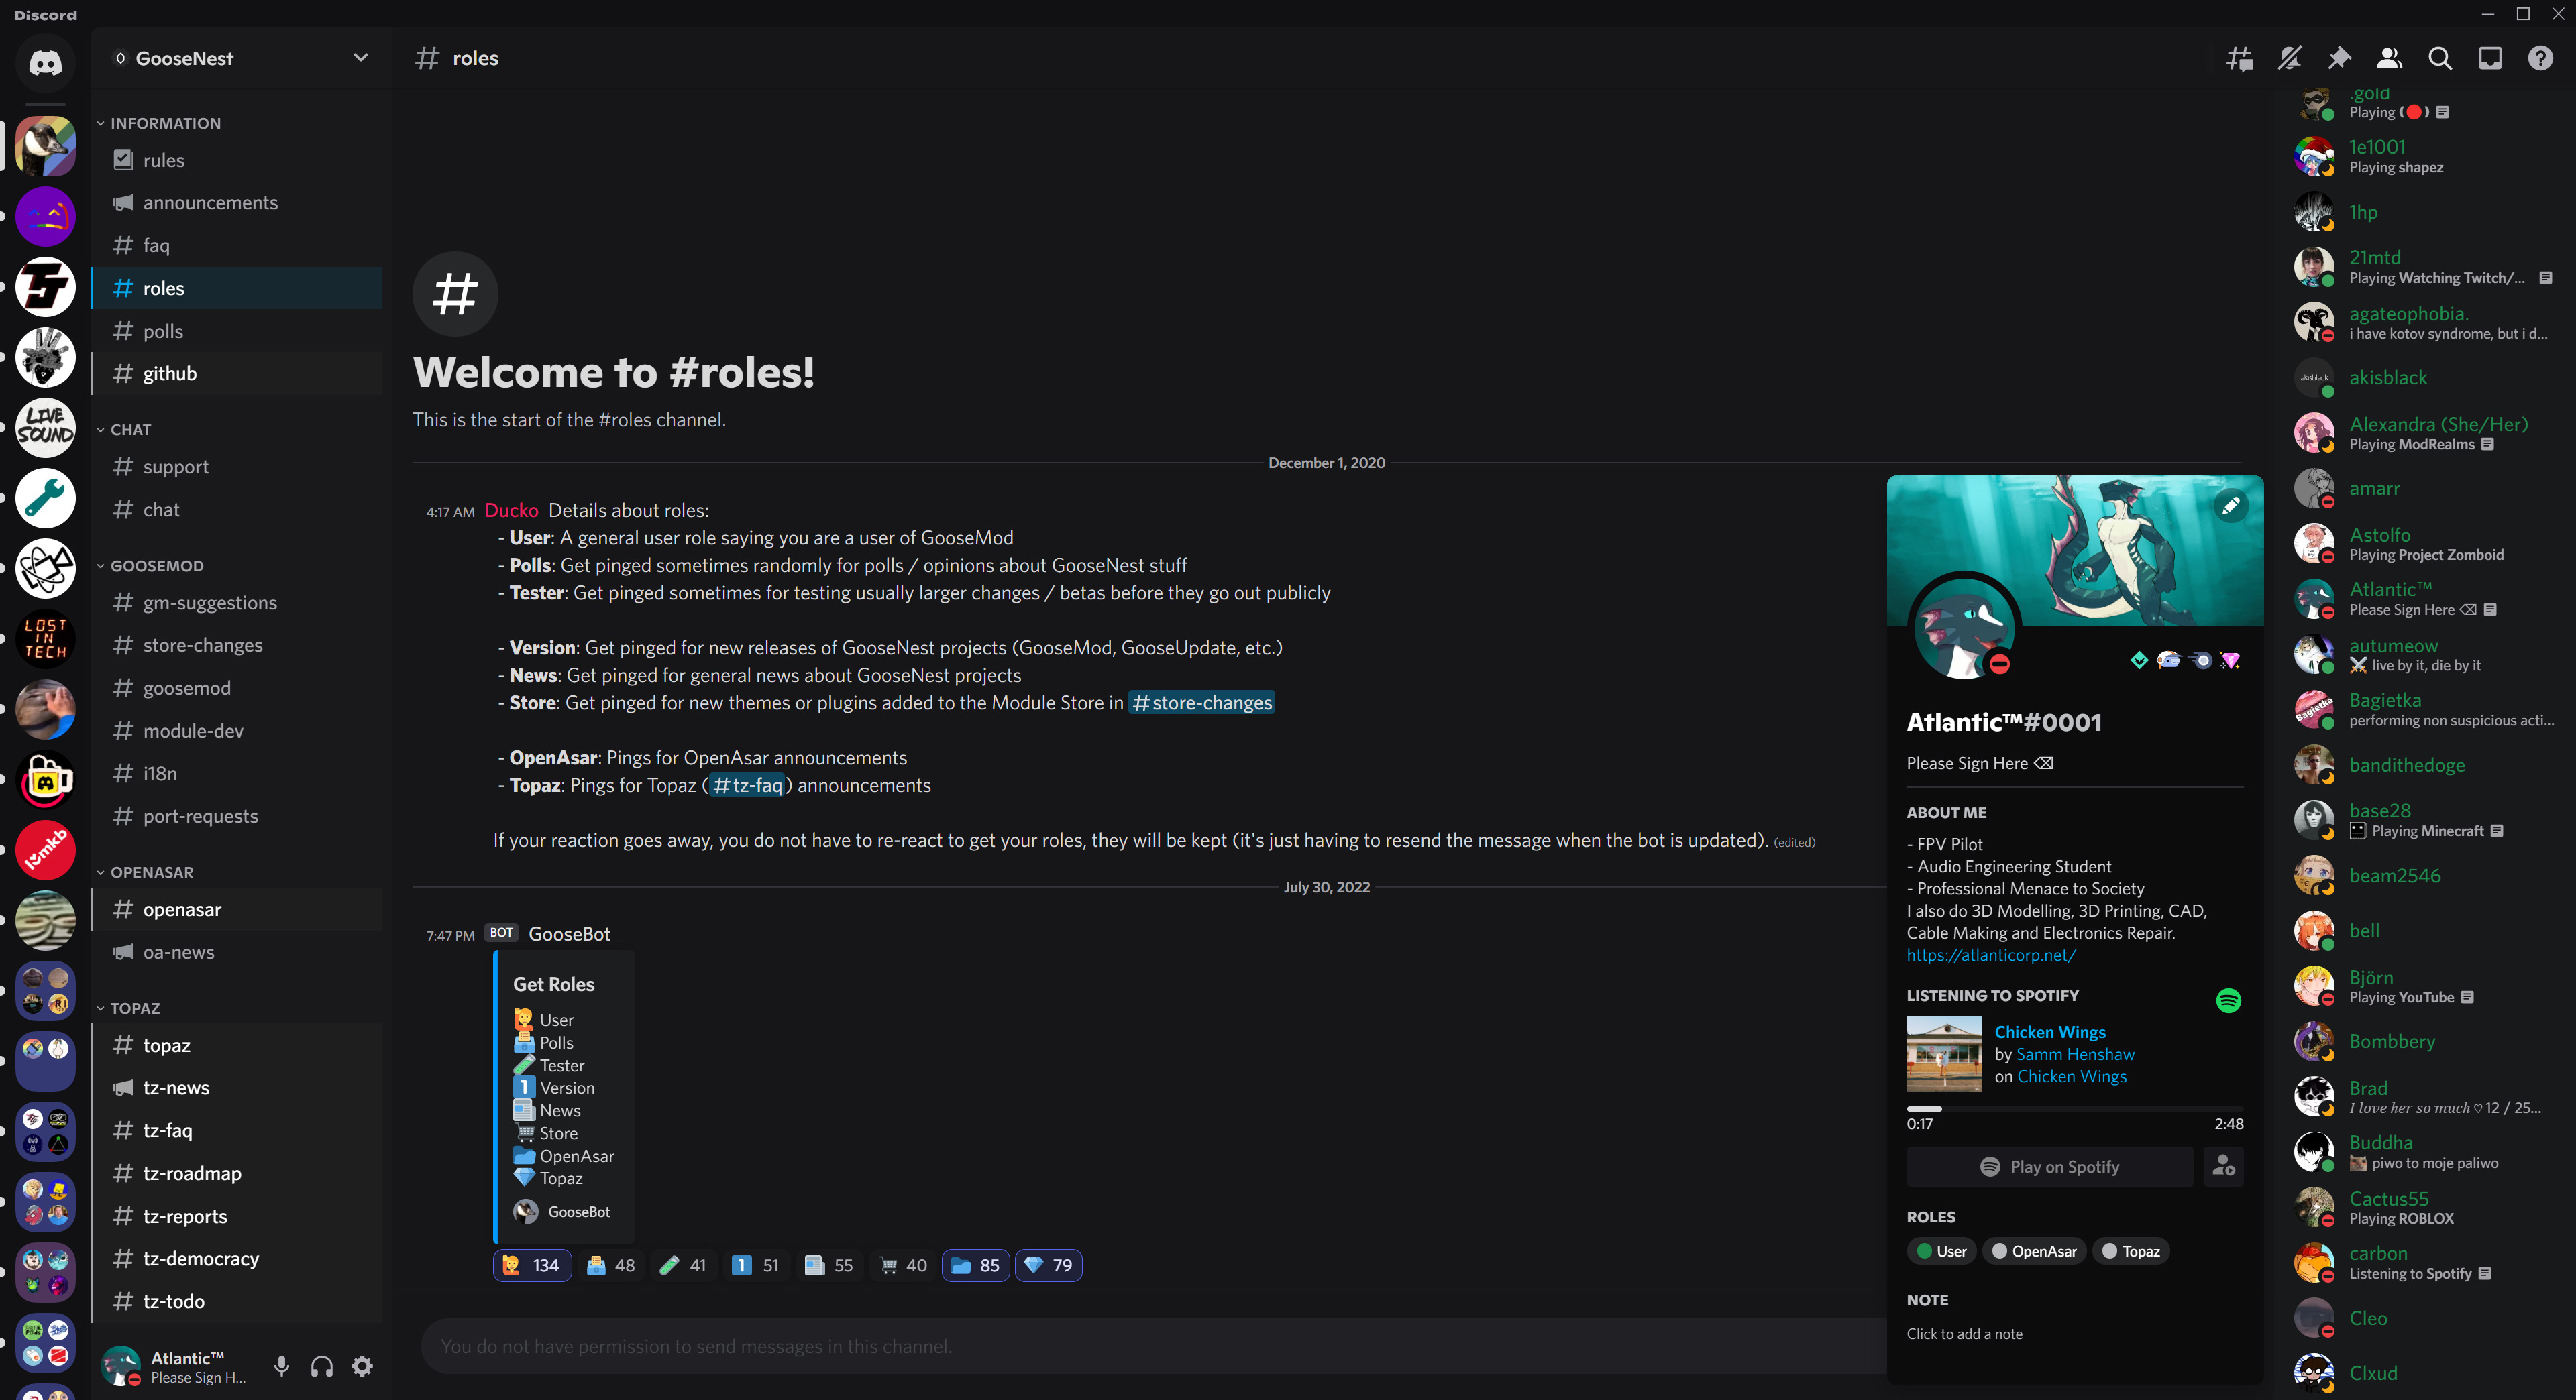Click the edit profile pencil icon
The image size is (2576, 1400).
(x=2231, y=506)
